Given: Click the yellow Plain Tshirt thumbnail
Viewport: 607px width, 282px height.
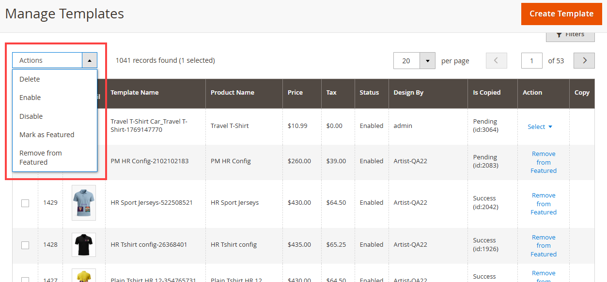Looking at the screenshot, I should 83,276.
